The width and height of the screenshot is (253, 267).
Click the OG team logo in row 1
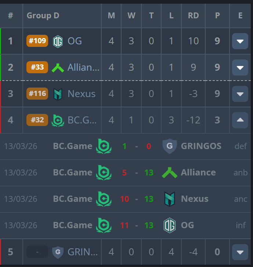click(58, 41)
